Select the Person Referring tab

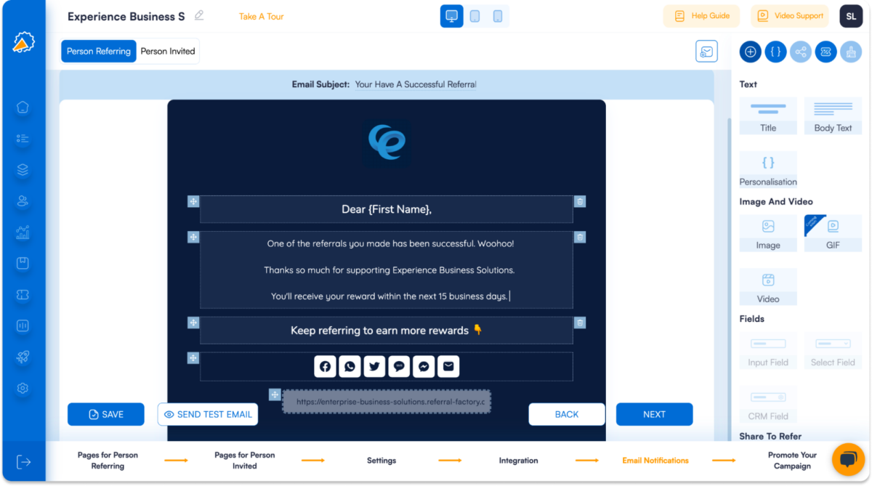point(98,51)
